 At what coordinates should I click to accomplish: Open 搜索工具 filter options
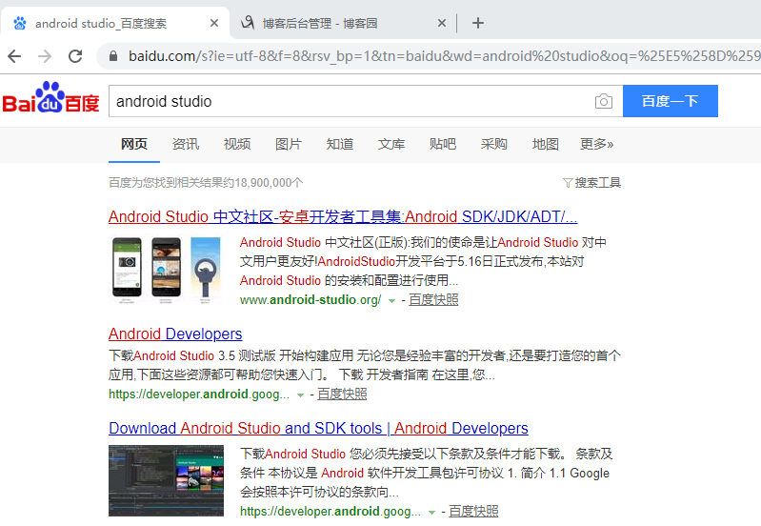coord(591,182)
